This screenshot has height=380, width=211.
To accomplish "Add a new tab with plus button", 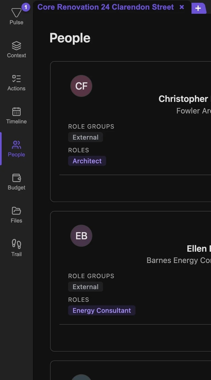I will coord(198,8).
